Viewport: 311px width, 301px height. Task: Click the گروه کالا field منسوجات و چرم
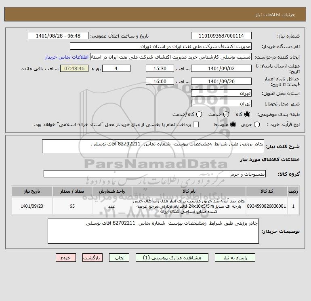click(x=155, y=174)
